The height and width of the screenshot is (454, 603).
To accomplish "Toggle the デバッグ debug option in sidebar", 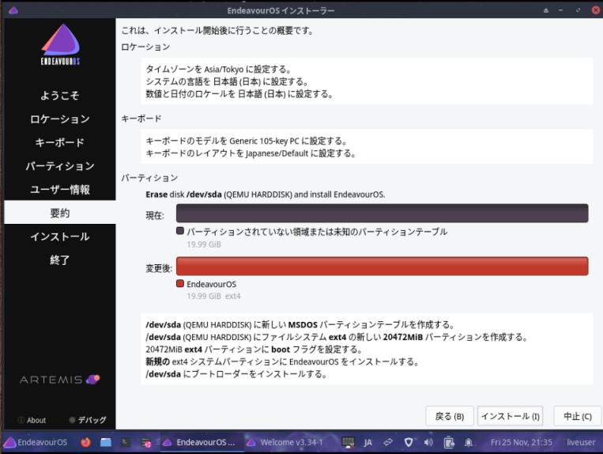I will point(88,420).
